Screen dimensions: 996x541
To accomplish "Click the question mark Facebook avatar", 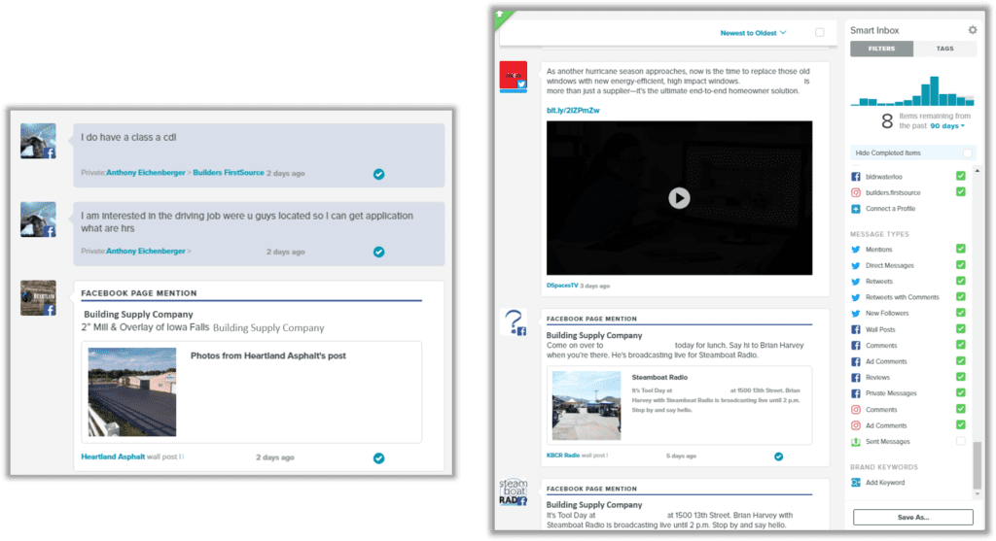I will [514, 322].
